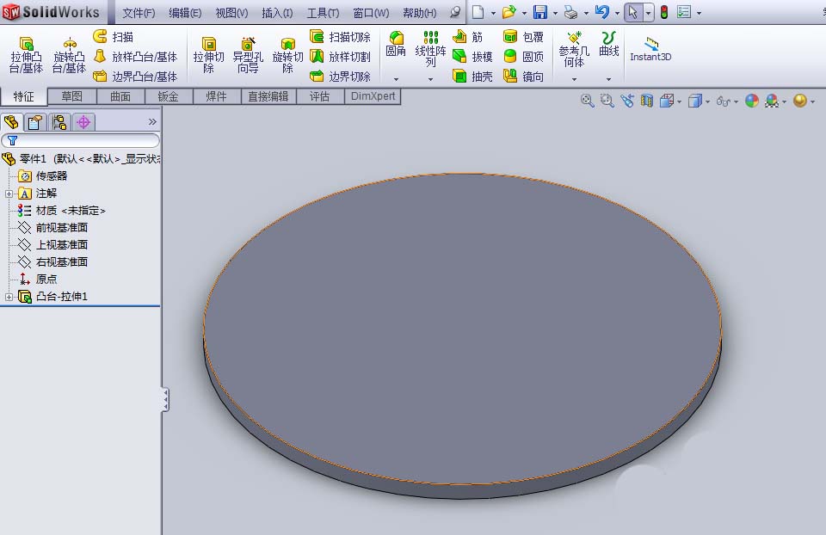The image size is (826, 535).
Task: Select the 拉伸切除 extruded cut tool
Action: pos(208,55)
